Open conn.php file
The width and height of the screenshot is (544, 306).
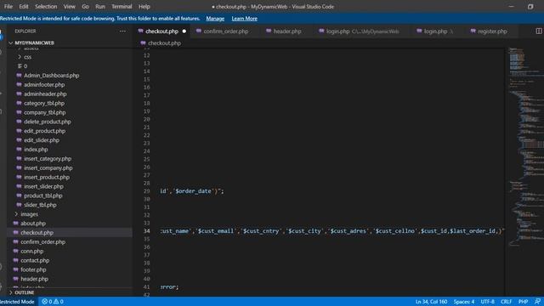tap(32, 252)
